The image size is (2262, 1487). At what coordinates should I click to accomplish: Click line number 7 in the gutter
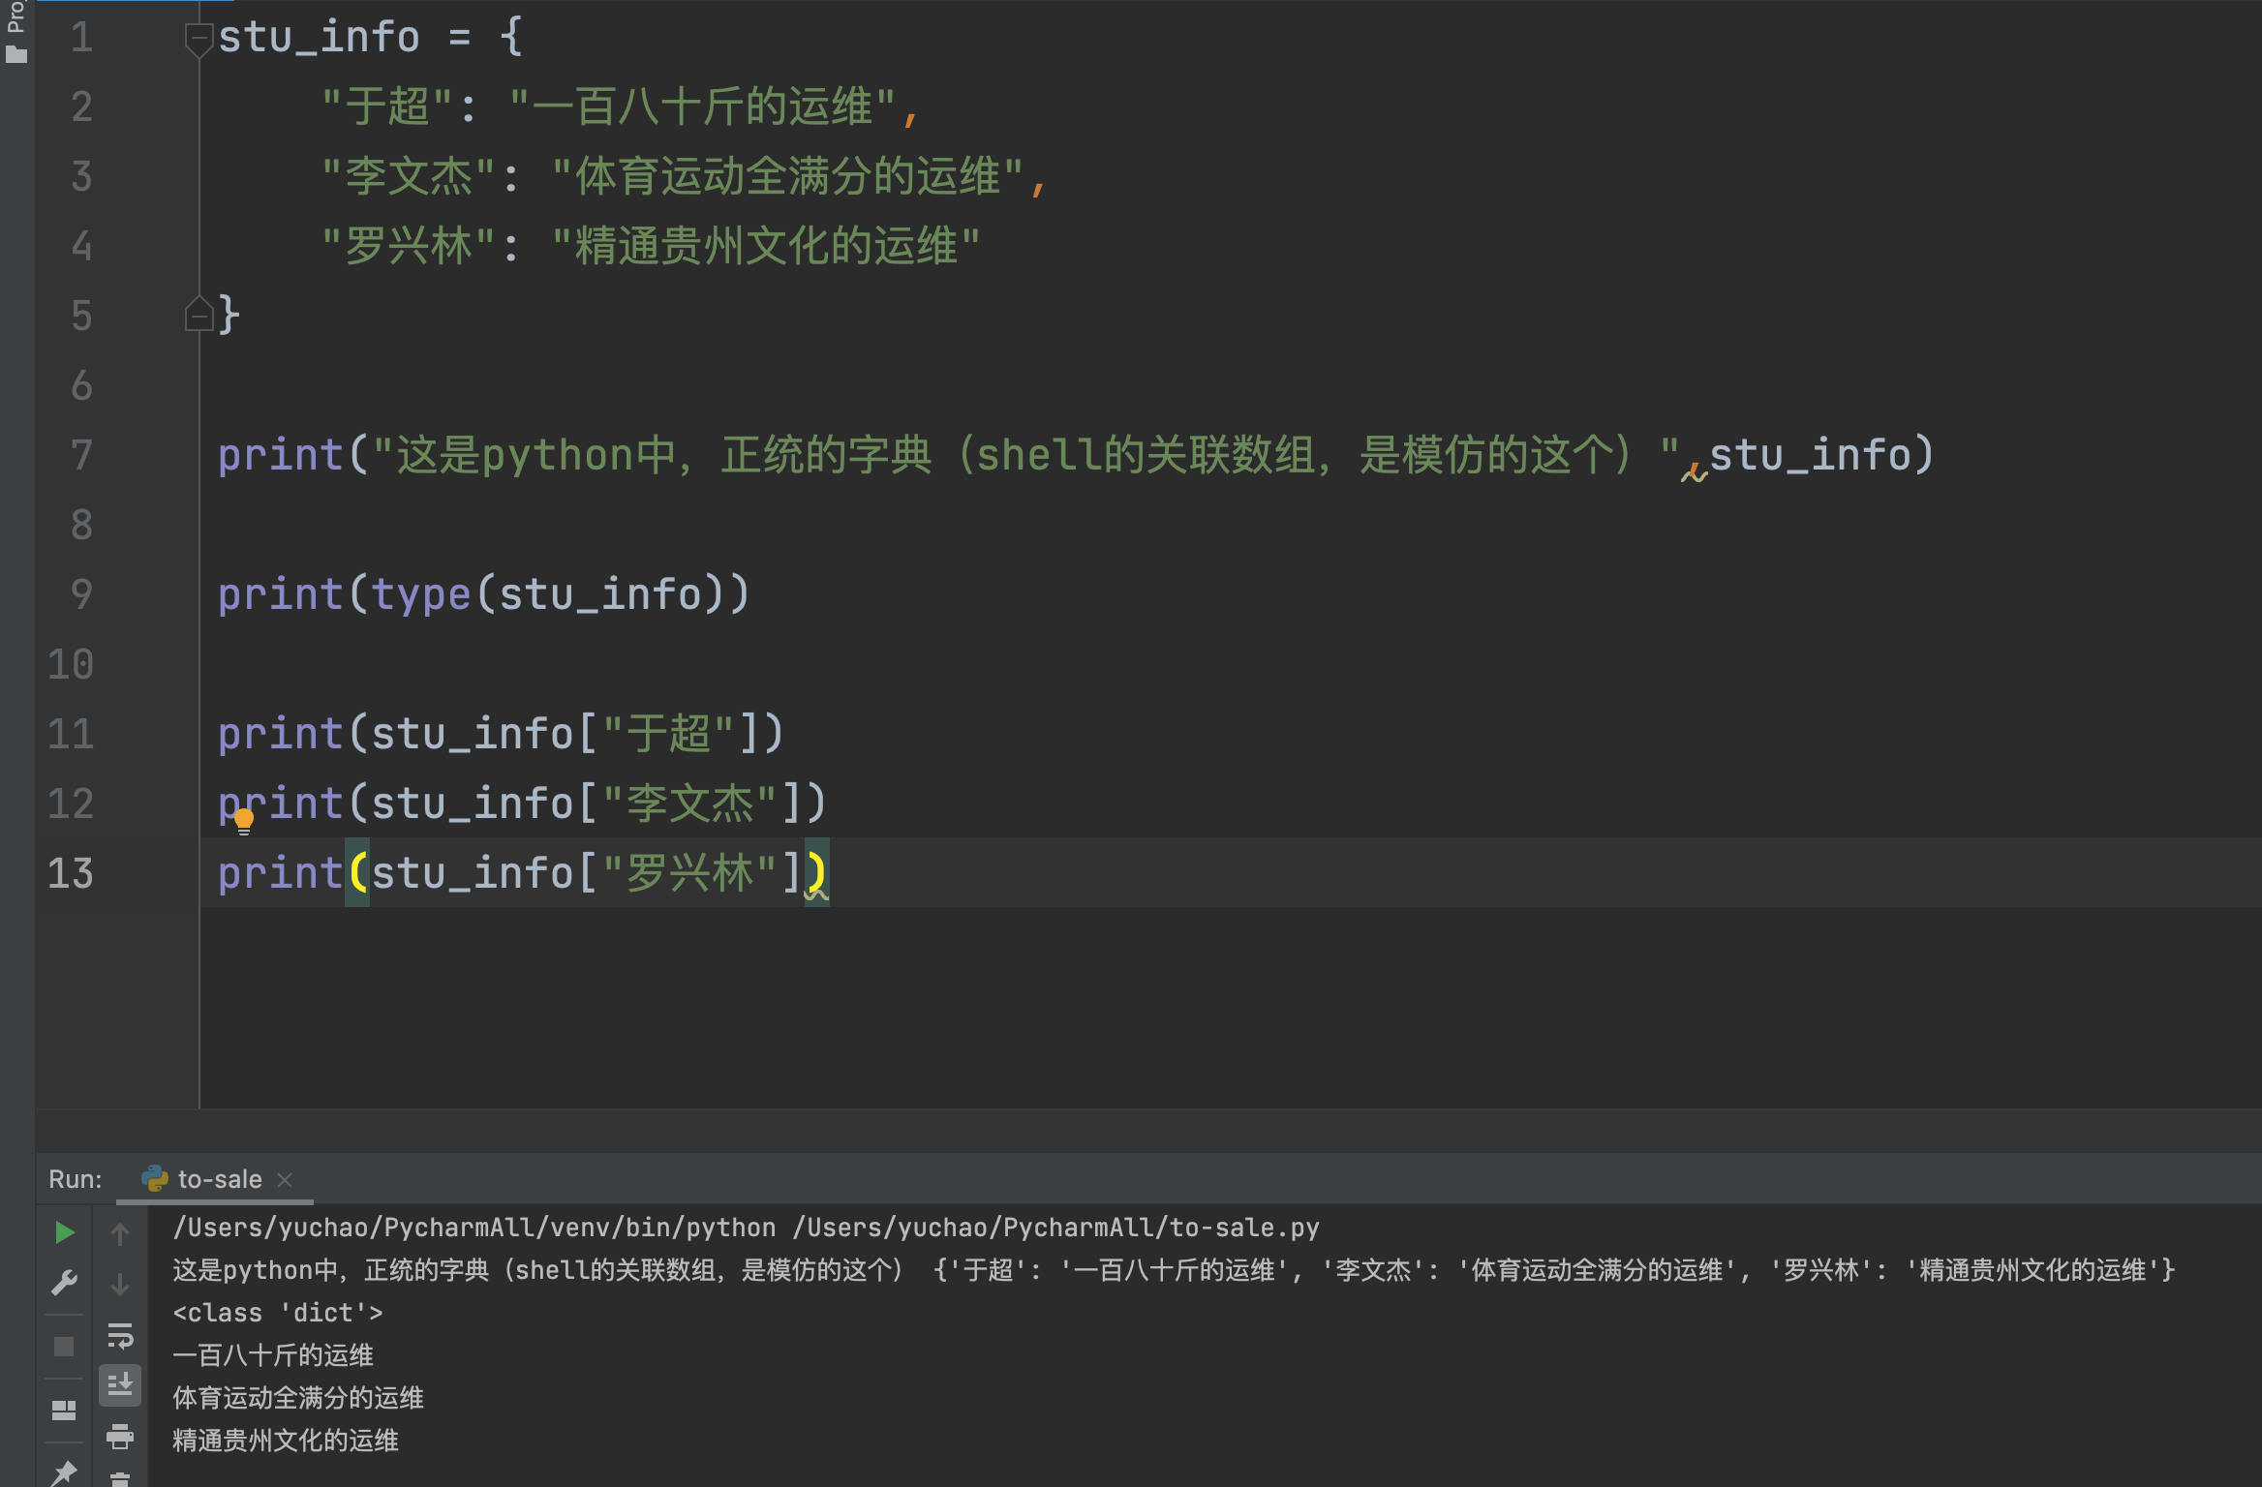[81, 455]
